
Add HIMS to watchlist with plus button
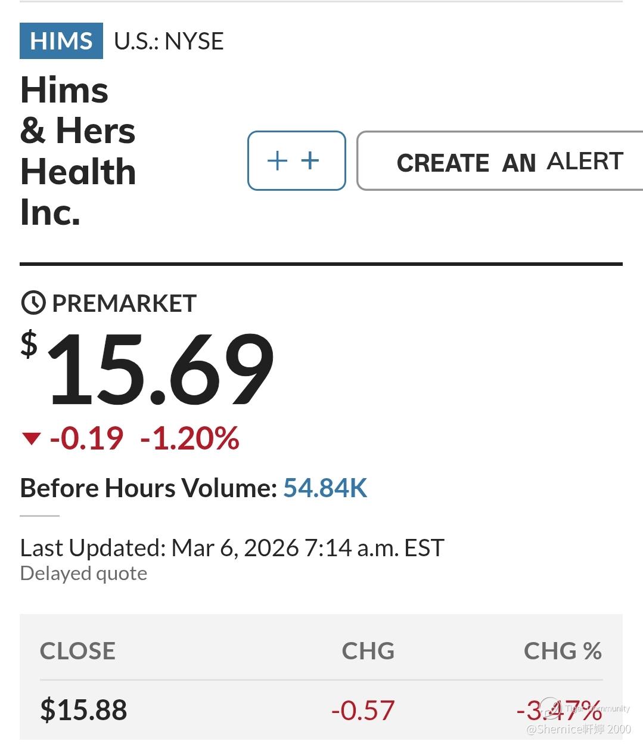pos(296,161)
